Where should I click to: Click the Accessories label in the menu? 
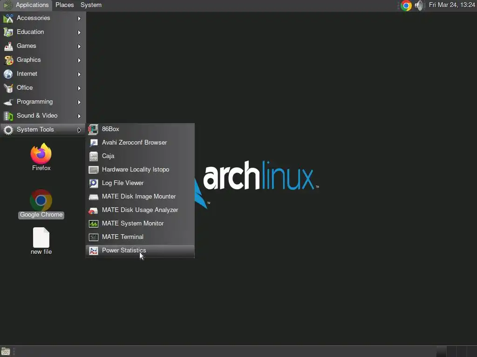[34, 18]
